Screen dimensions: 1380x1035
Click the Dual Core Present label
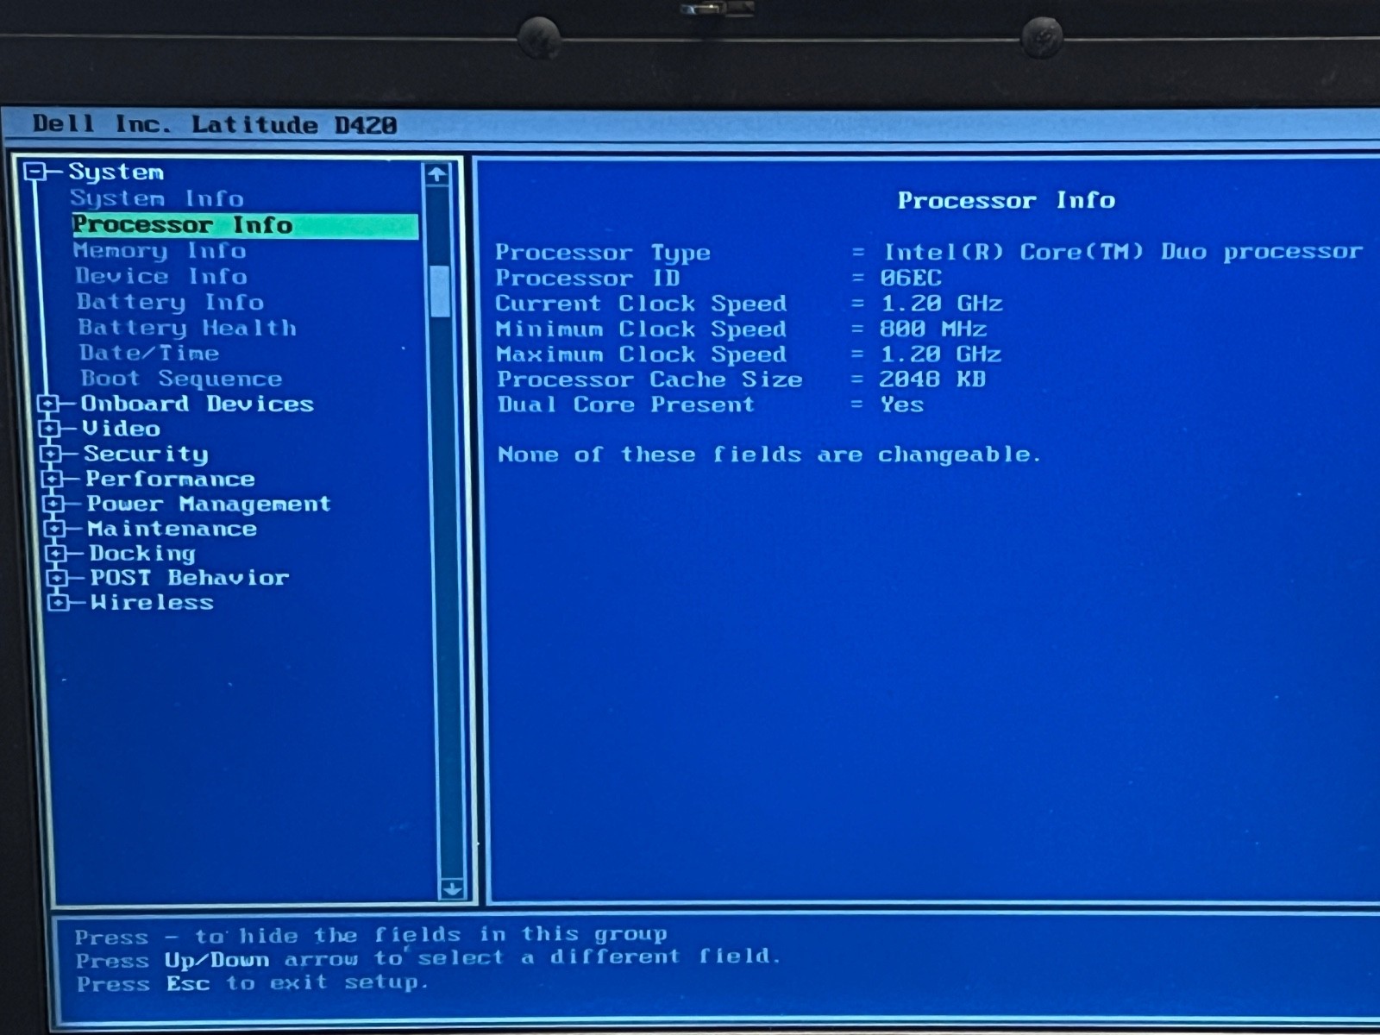point(626,405)
